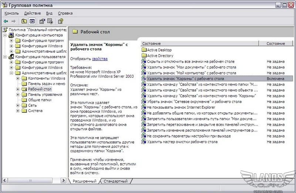Click the Active Desktop folder icon

click(144, 50)
